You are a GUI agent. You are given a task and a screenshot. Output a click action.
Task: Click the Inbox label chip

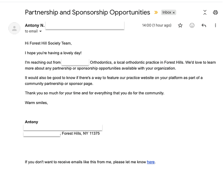167,12
